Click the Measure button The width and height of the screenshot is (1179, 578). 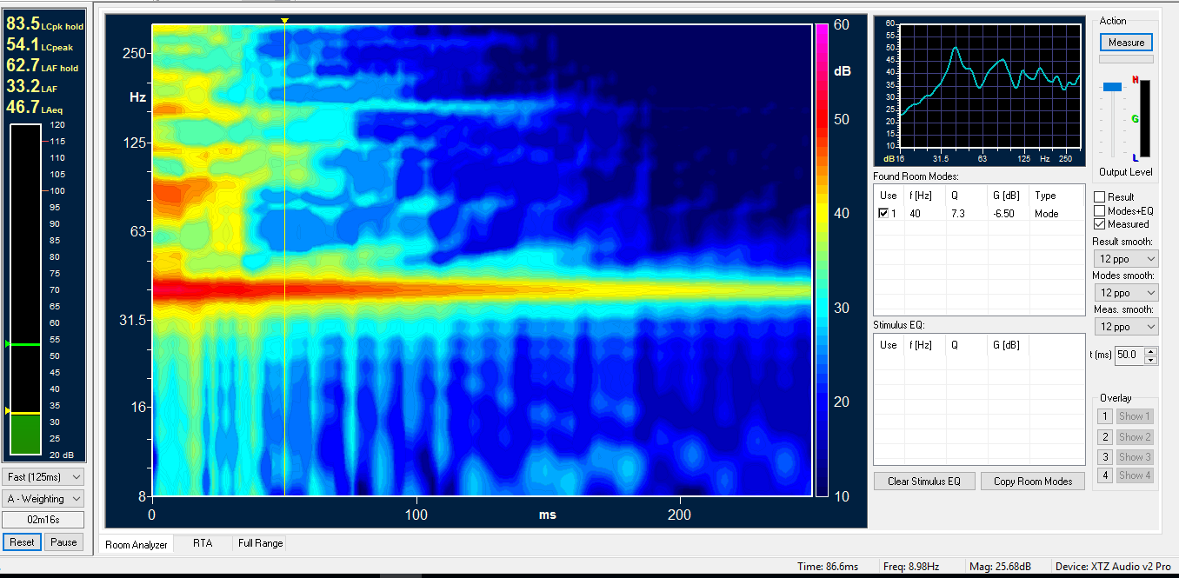tap(1126, 42)
